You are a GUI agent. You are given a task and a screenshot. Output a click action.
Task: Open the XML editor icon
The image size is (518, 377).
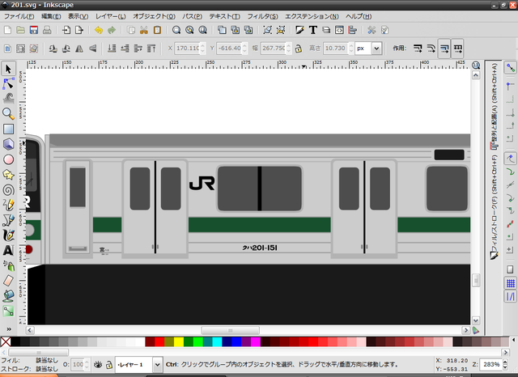pyautogui.click(x=339, y=30)
